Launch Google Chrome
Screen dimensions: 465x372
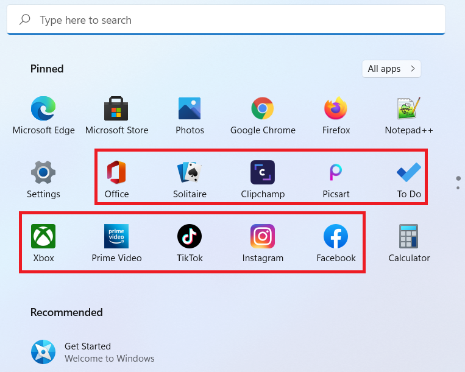pyautogui.click(x=263, y=115)
